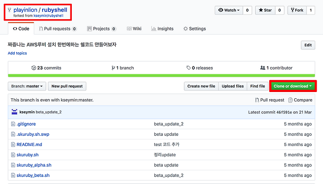Open the skuruby.sh file
Viewport: 323px width, 184px height.
pos(28,155)
